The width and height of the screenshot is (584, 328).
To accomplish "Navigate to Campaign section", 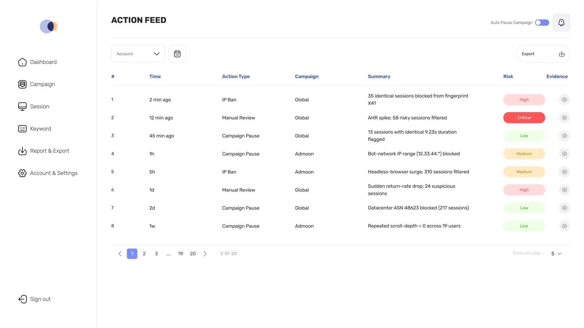I will 36,84.
